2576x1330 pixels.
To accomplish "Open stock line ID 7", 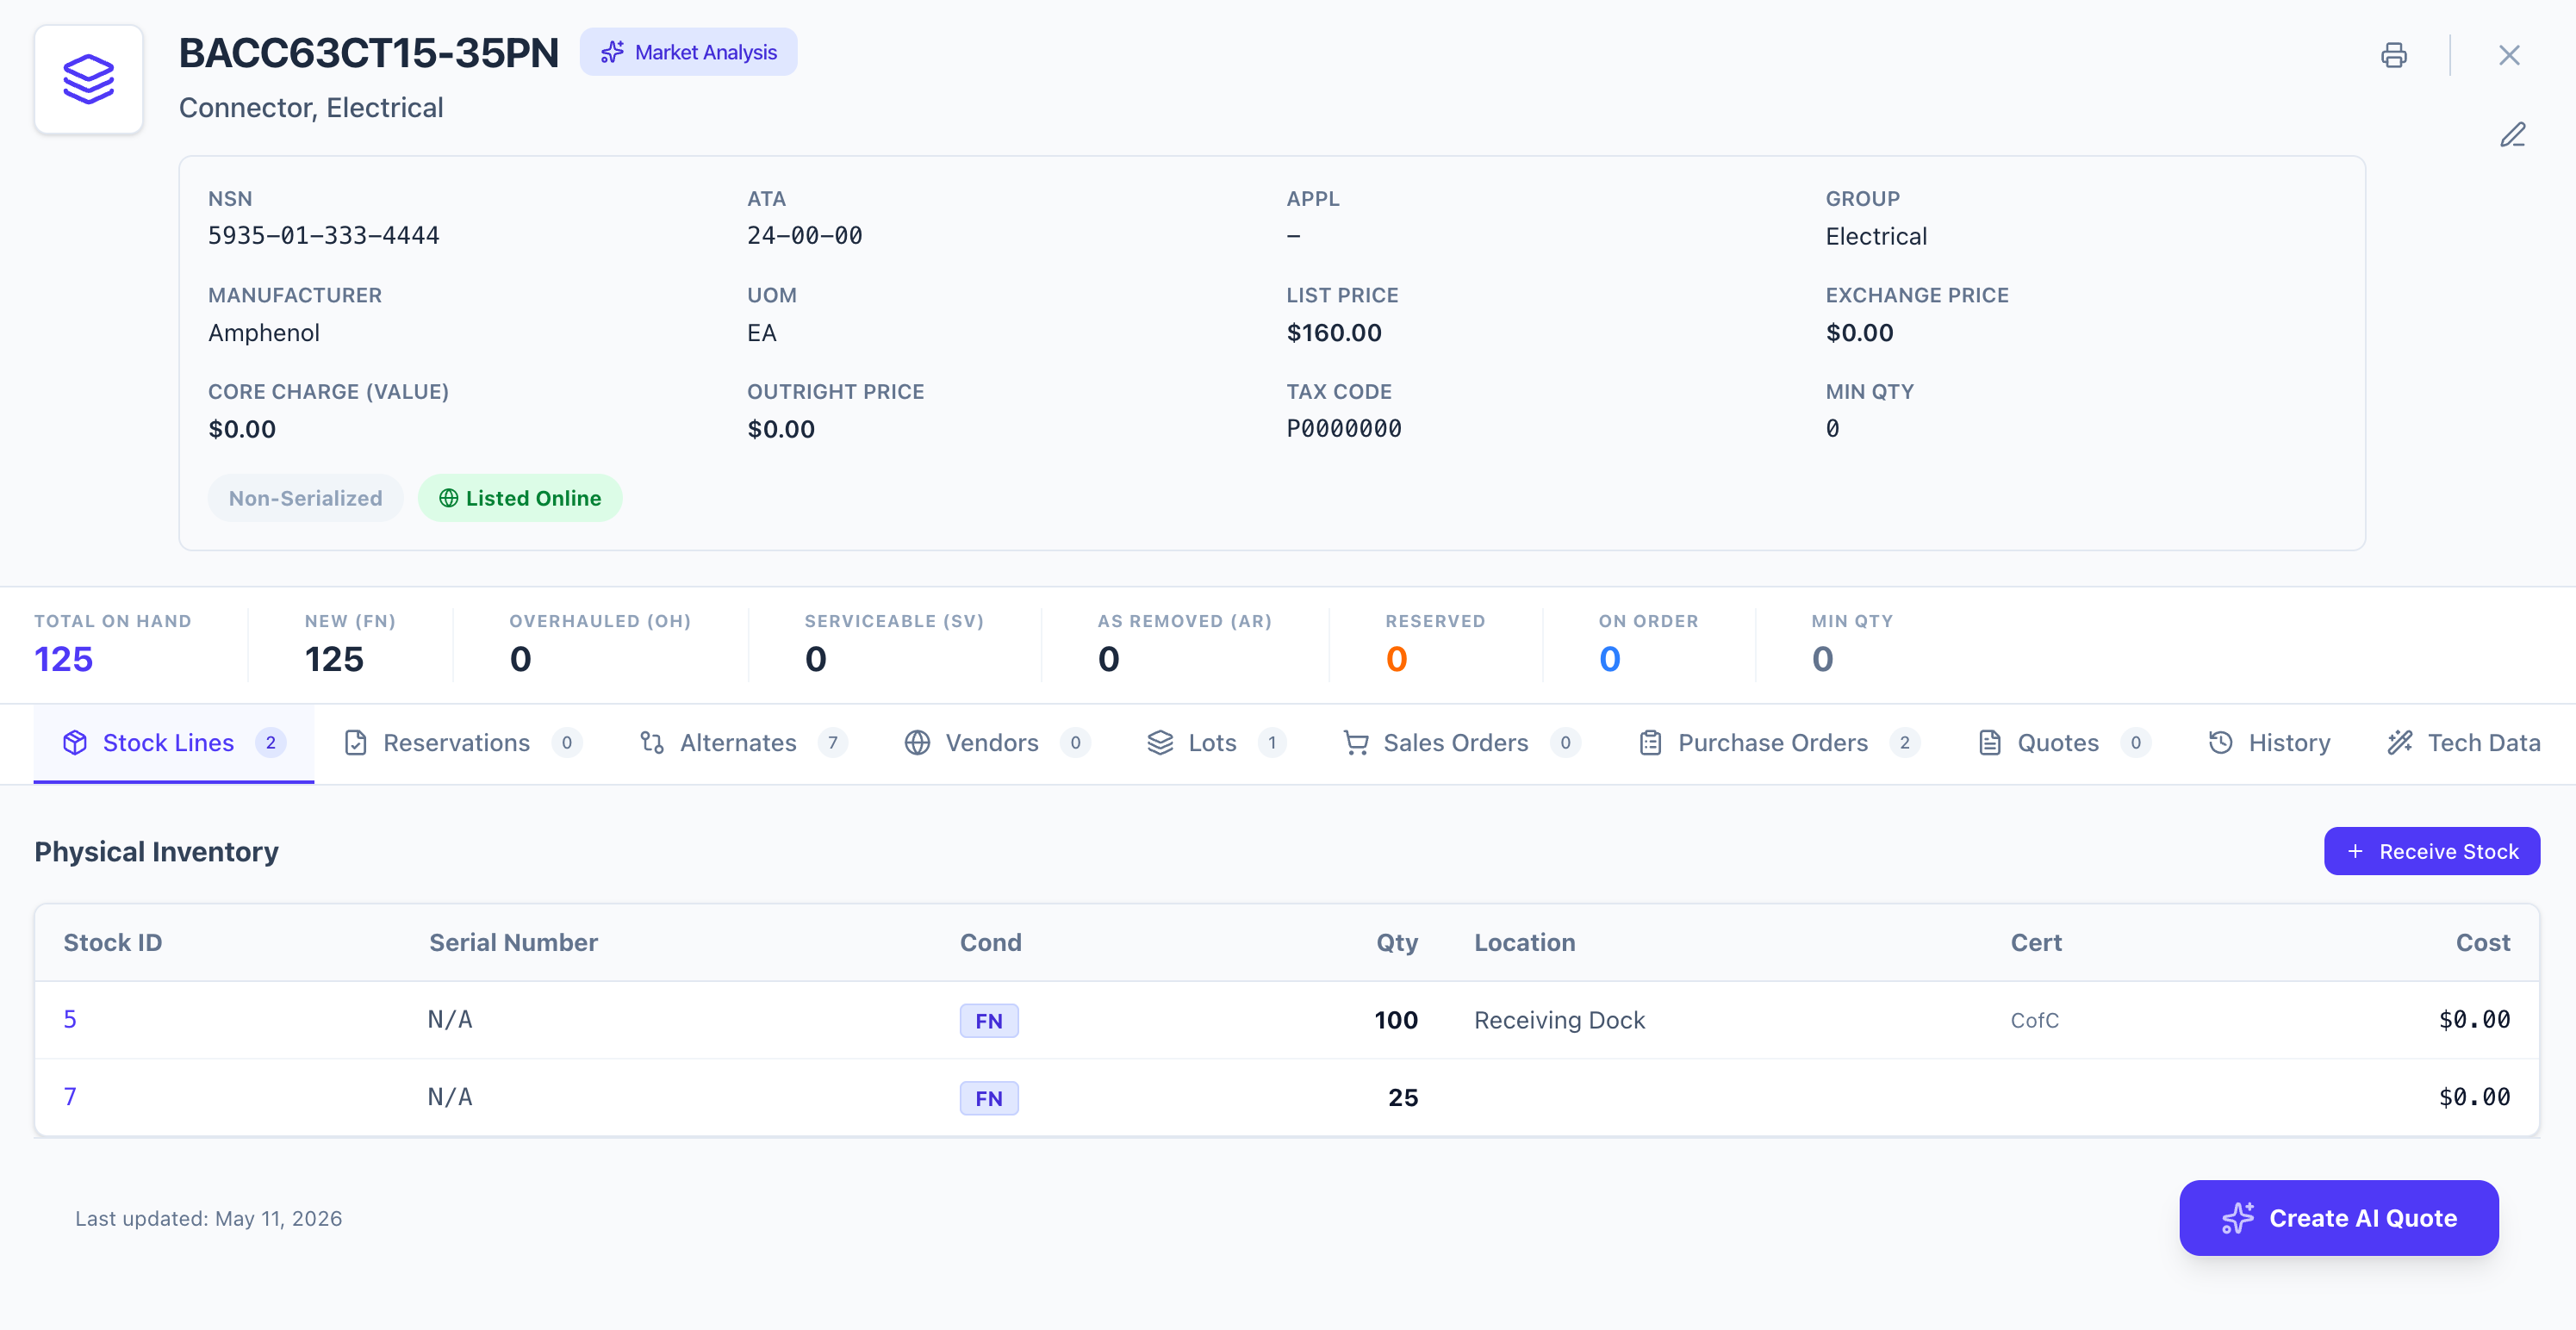I will click(70, 1097).
